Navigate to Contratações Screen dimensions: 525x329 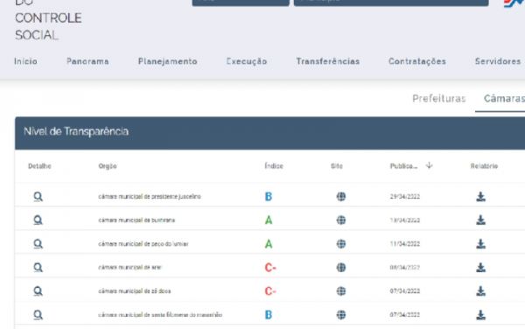[x=417, y=61]
